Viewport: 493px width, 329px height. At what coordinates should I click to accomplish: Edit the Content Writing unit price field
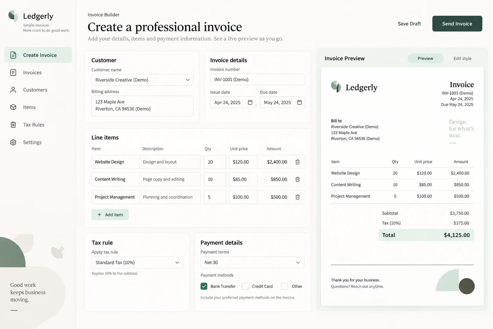pos(243,179)
